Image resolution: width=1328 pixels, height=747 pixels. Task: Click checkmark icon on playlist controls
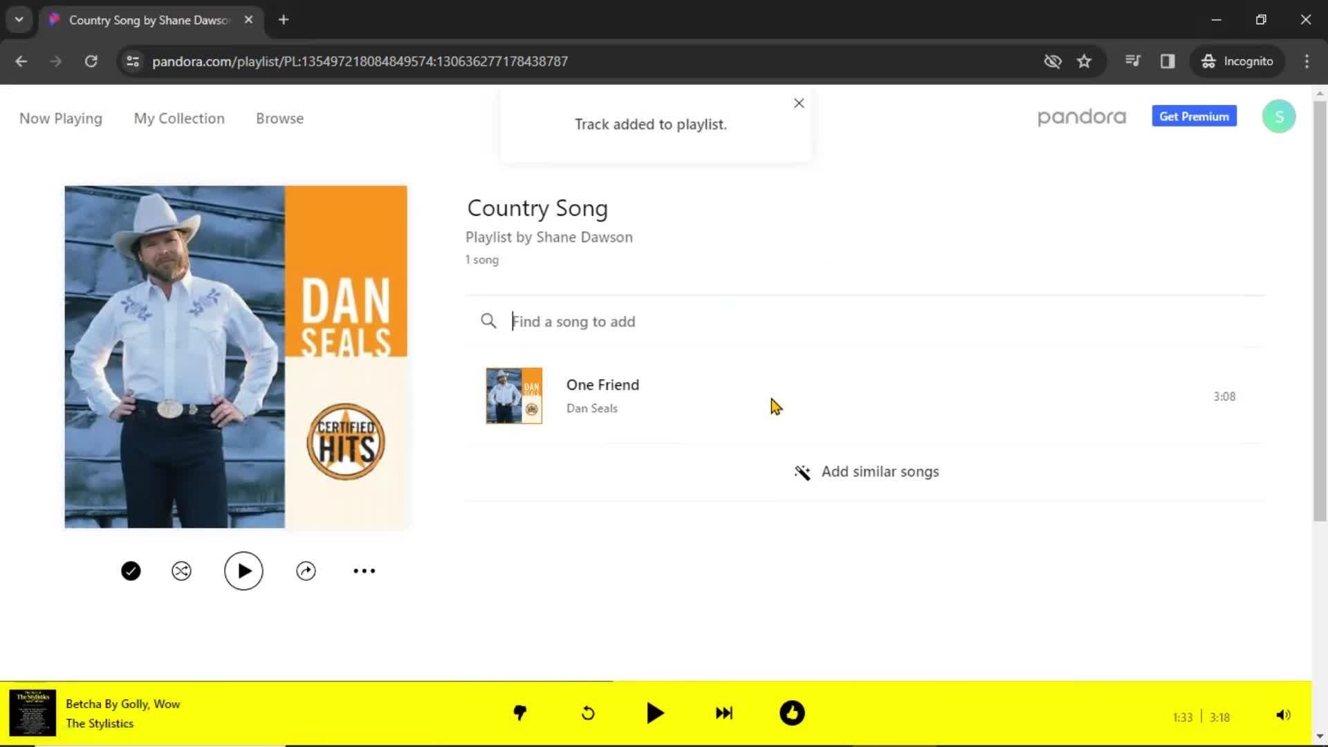tap(131, 571)
